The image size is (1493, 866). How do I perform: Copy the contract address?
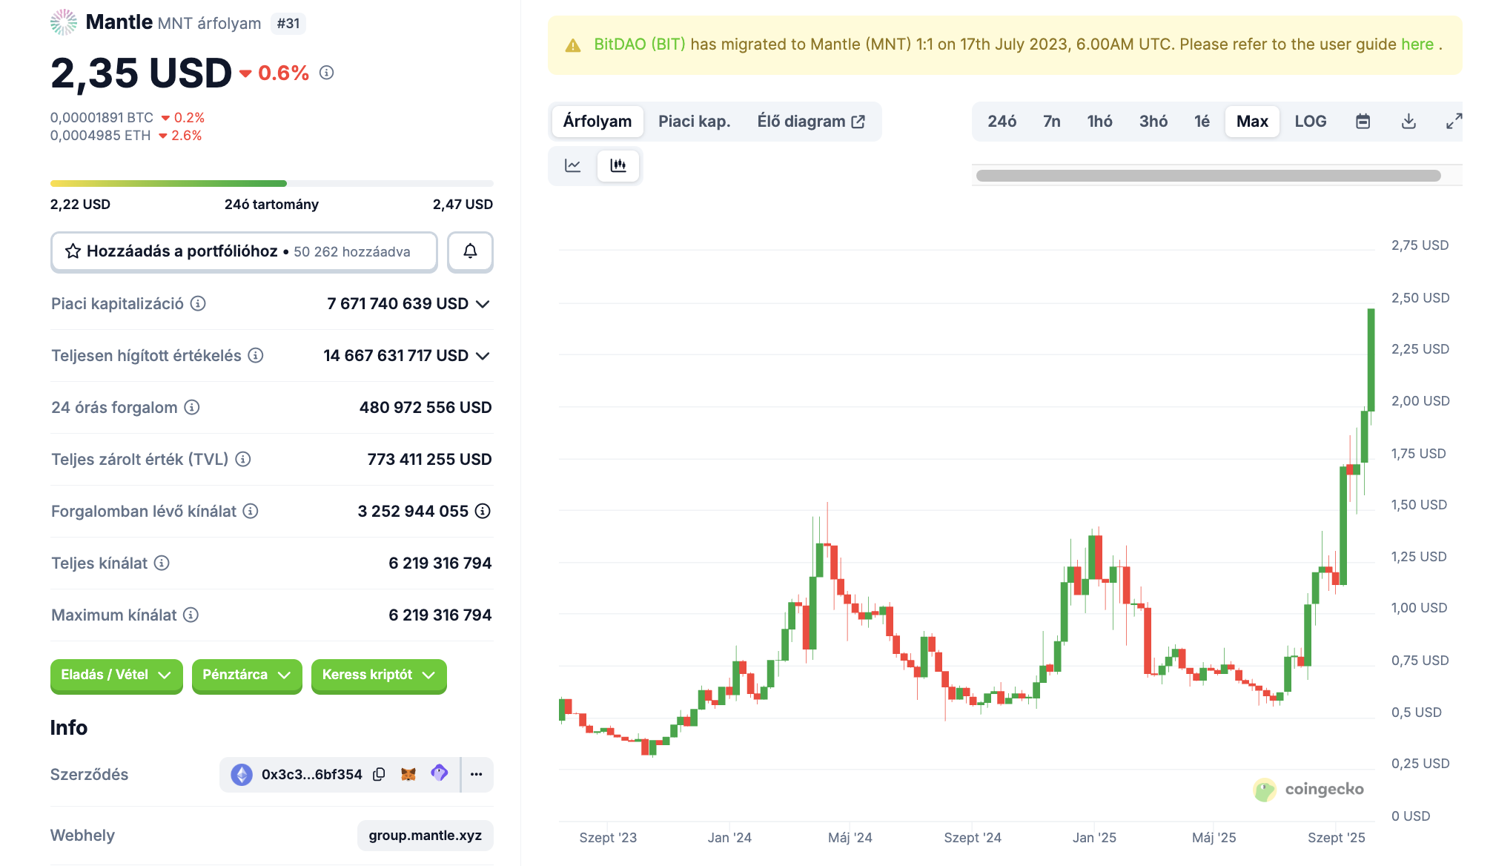tap(379, 774)
